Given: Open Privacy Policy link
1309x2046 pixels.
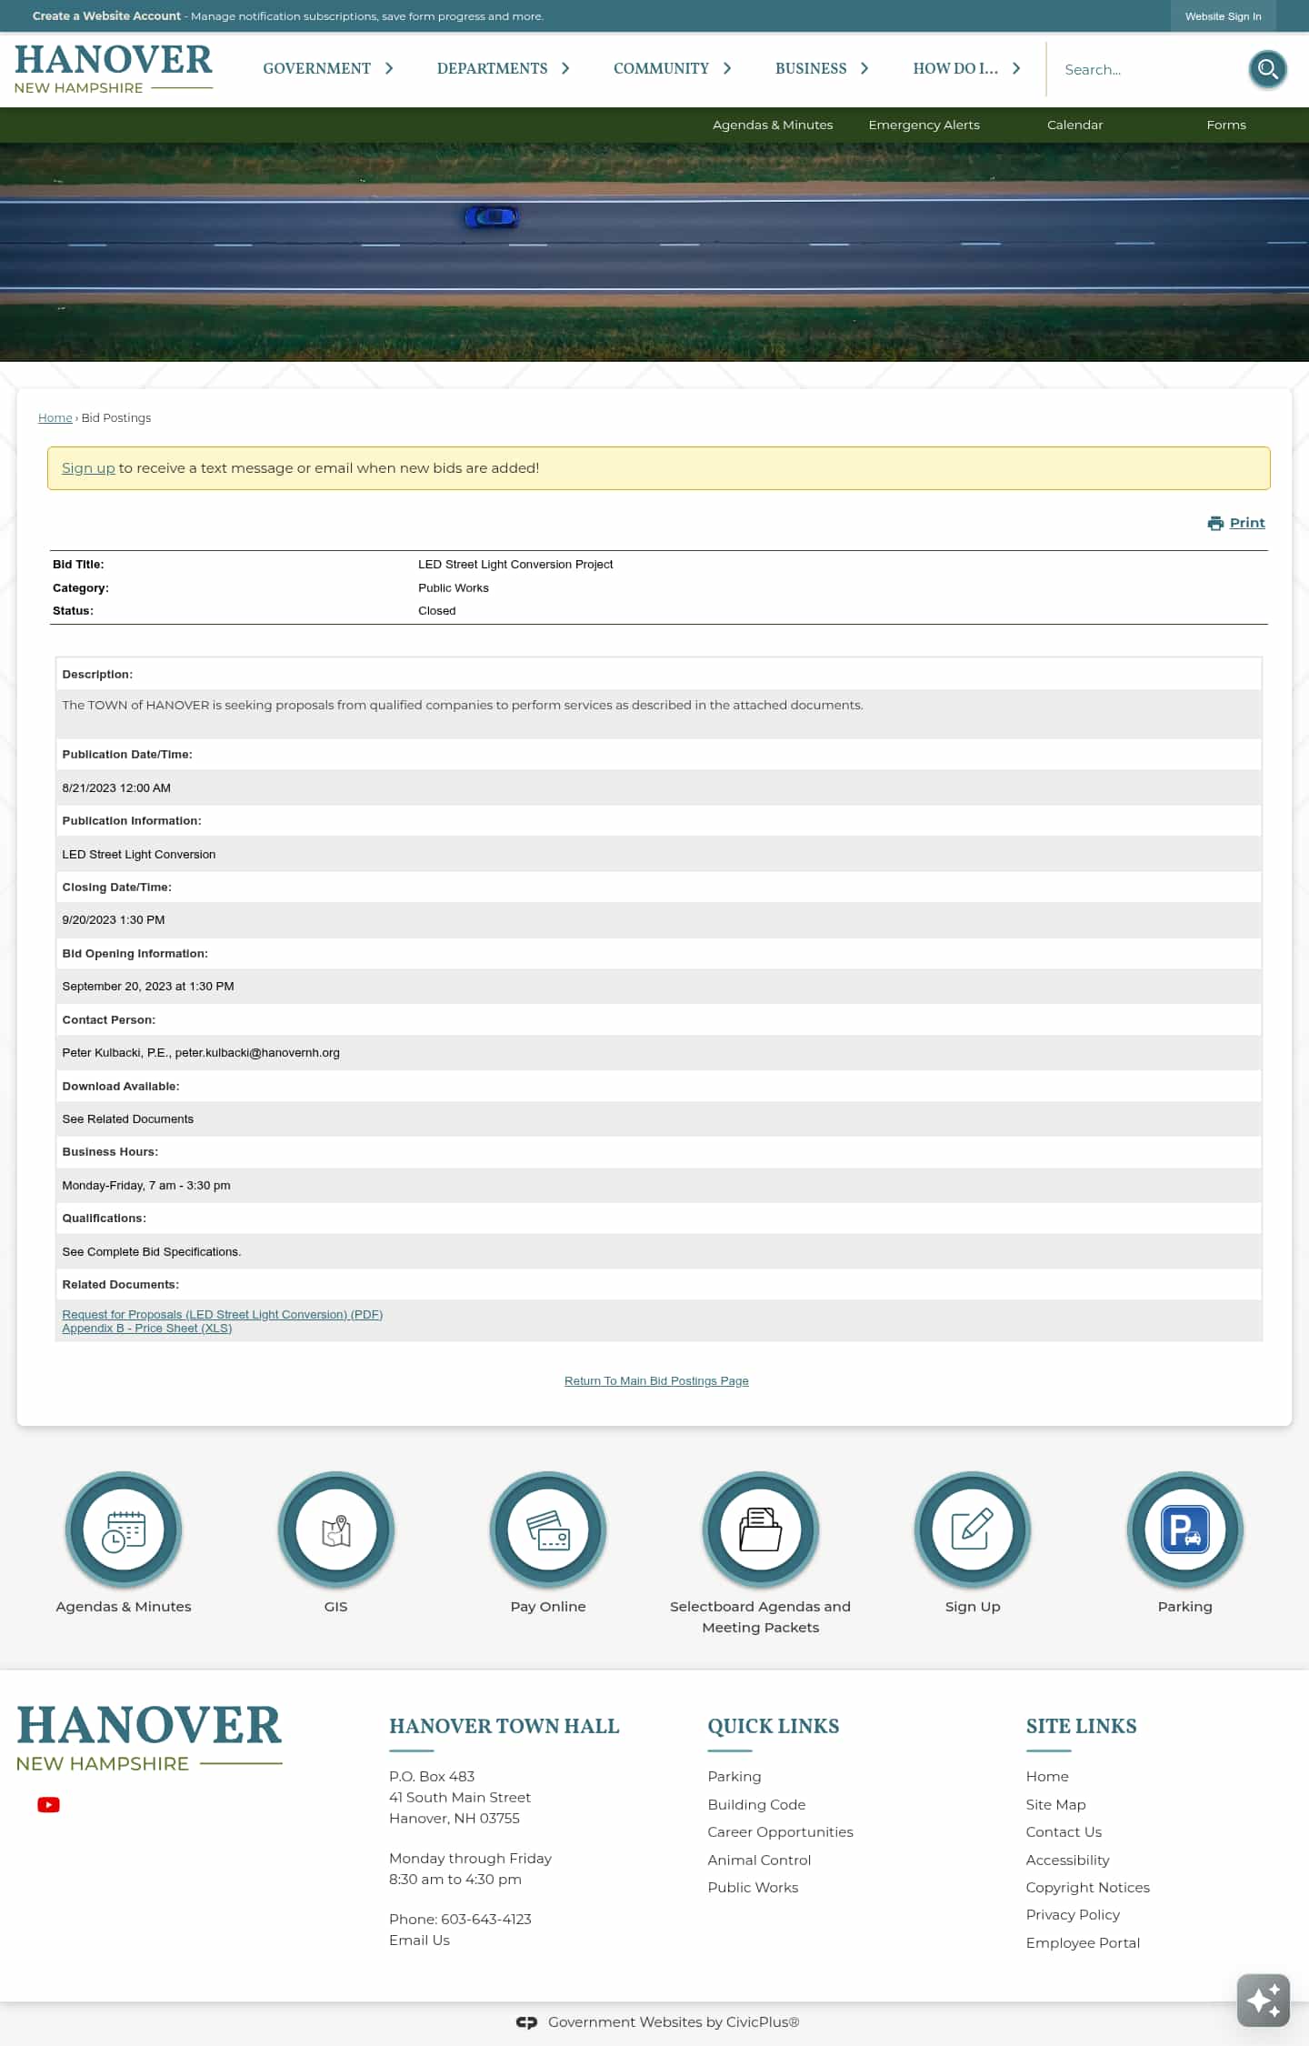Looking at the screenshot, I should pos(1073,1914).
